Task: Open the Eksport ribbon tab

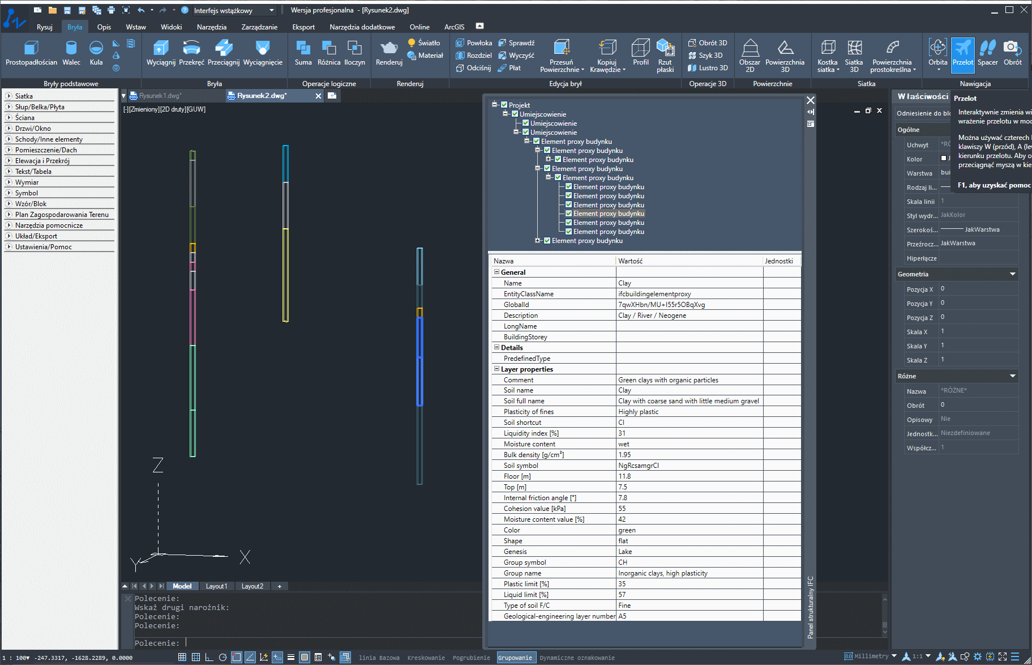Action: tap(303, 27)
